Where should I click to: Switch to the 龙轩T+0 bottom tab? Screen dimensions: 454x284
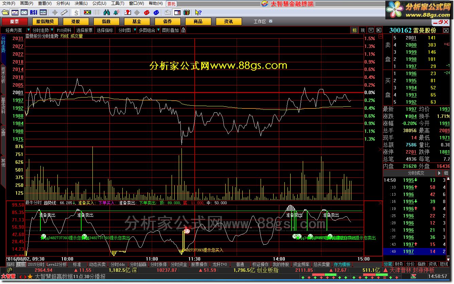220,264
